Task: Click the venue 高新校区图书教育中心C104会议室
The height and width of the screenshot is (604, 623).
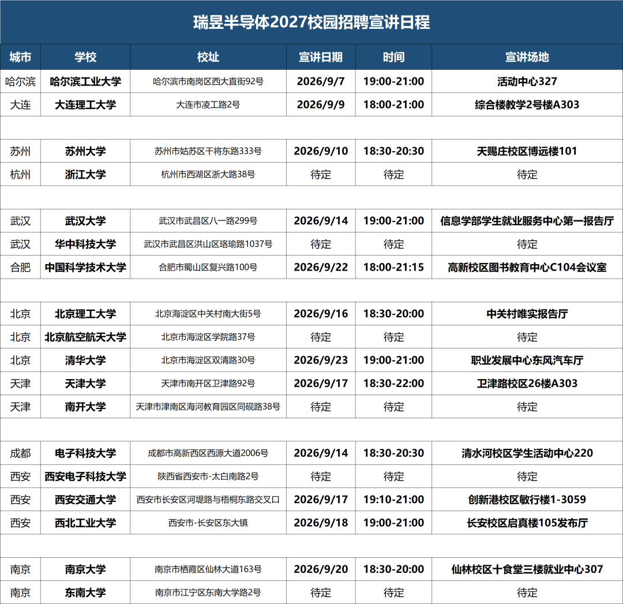Action: coord(527,268)
